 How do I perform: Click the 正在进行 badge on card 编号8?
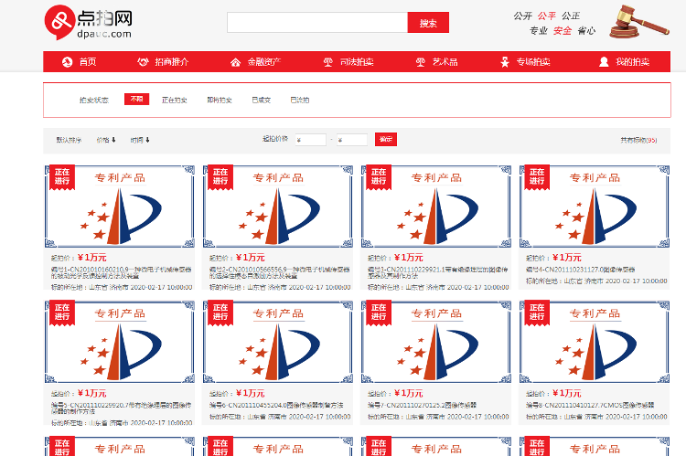click(x=537, y=313)
